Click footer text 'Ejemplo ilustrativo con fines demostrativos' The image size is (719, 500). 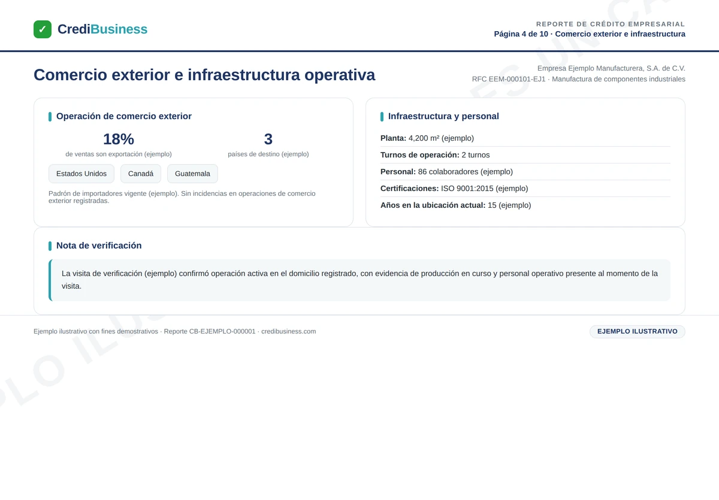96,332
